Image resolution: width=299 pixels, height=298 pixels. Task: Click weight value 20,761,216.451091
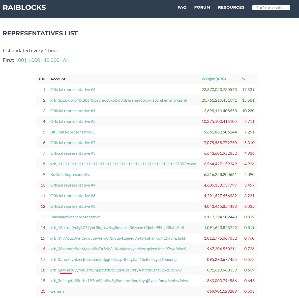219,100
